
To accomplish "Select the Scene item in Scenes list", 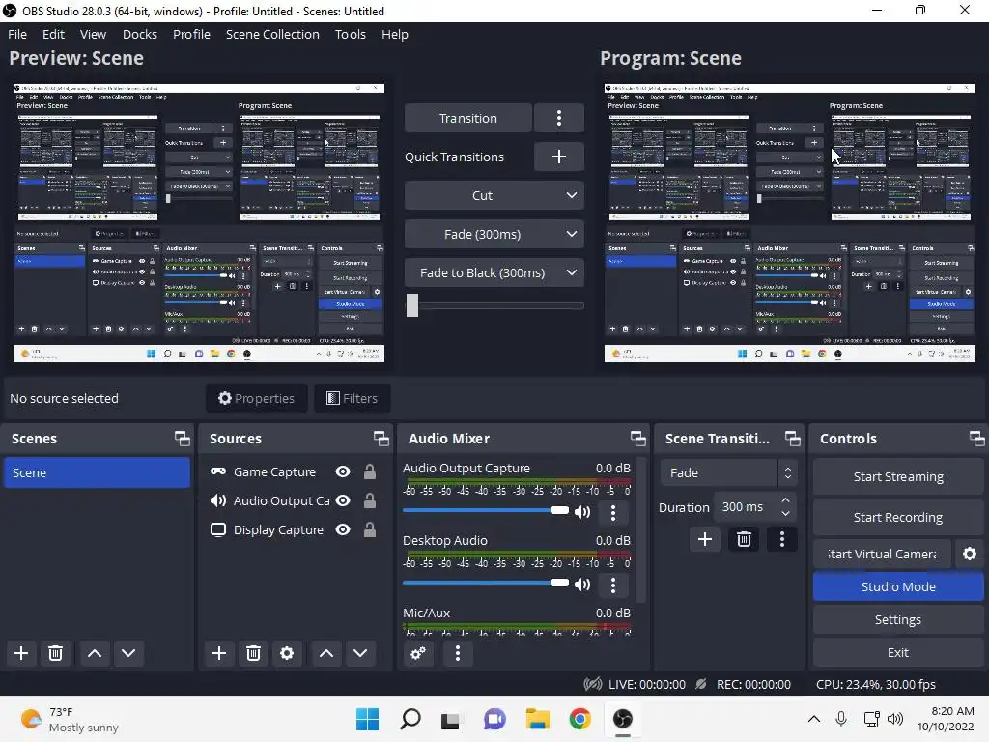I will point(97,472).
